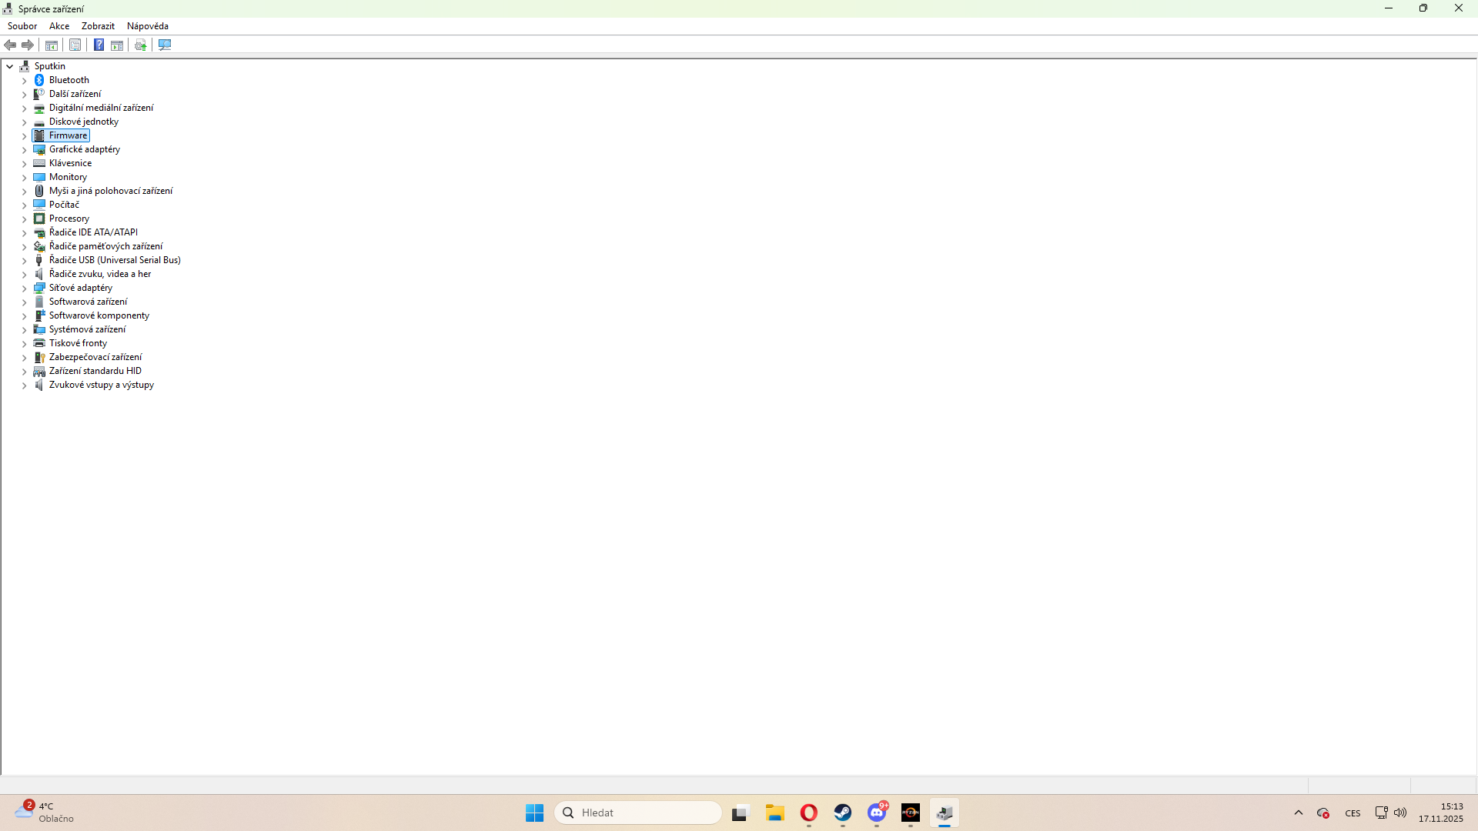The image size is (1478, 831).
Task: Open the Nápověda menu
Action: pos(147,26)
